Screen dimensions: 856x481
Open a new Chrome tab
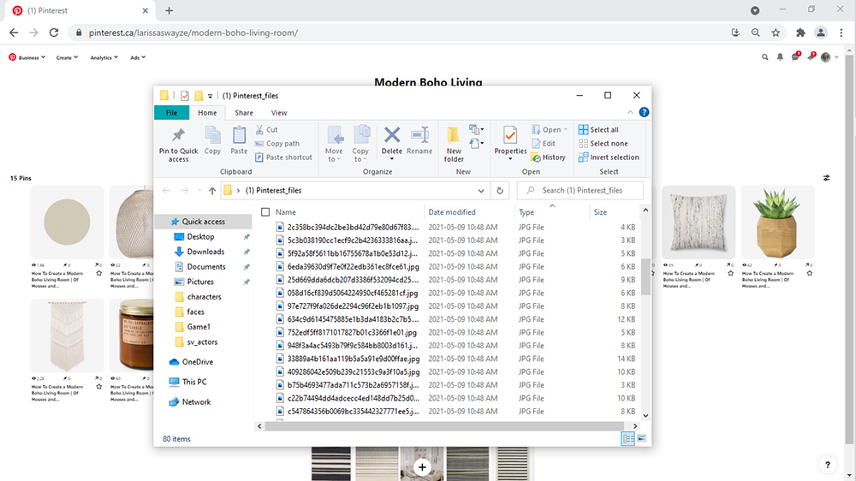pyautogui.click(x=169, y=10)
